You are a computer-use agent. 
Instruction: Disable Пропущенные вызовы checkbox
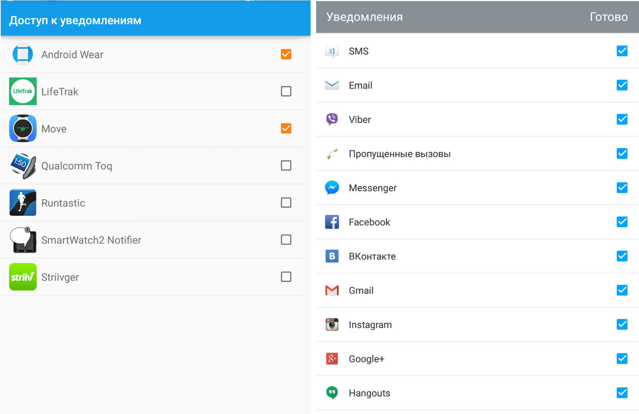(622, 153)
